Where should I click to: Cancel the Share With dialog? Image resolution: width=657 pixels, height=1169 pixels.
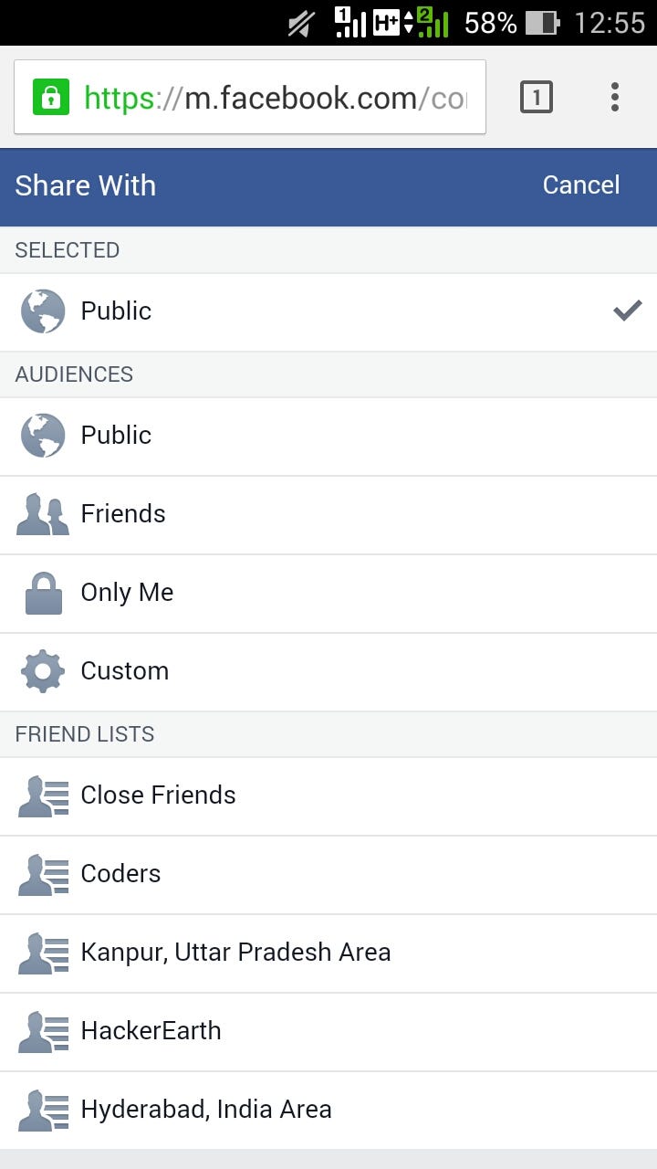click(581, 185)
